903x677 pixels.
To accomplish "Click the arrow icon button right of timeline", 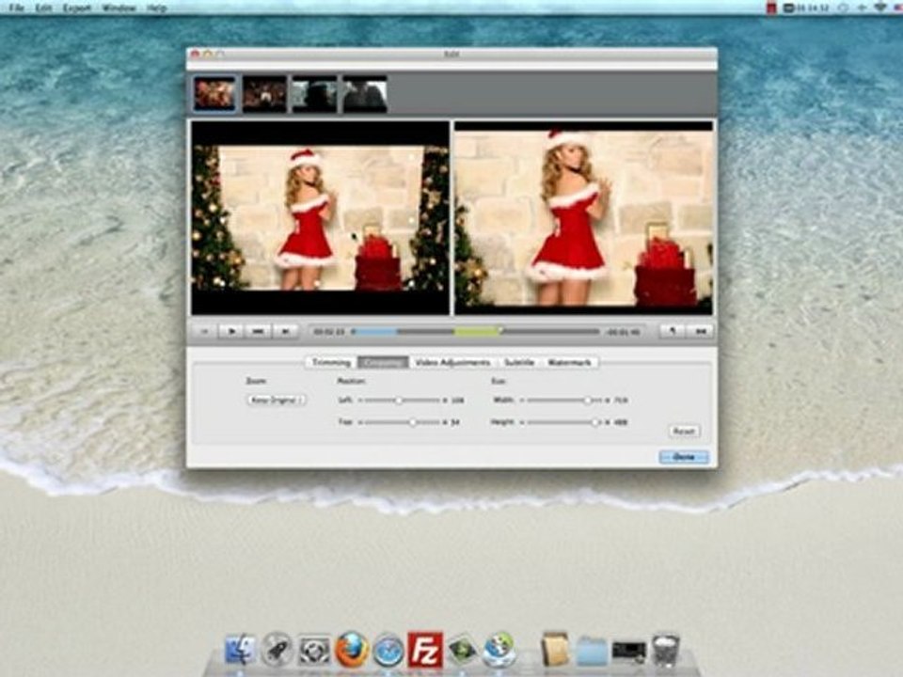I will tap(672, 331).
